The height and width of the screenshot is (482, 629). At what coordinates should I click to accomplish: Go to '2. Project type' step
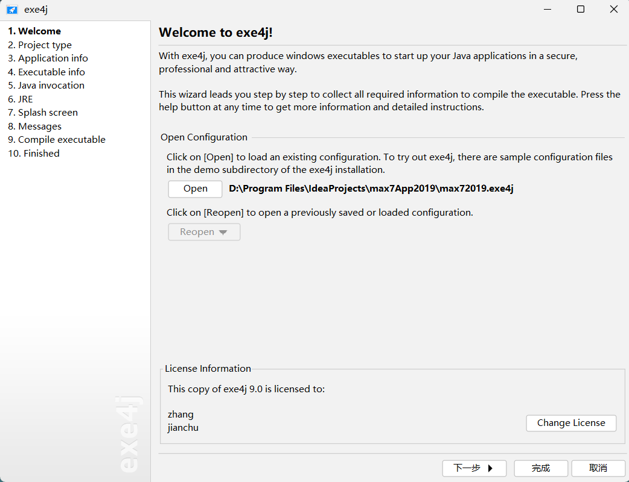click(40, 45)
